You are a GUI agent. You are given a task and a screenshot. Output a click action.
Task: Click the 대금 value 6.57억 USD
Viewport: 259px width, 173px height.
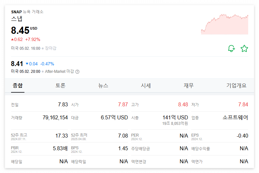pos(114,117)
